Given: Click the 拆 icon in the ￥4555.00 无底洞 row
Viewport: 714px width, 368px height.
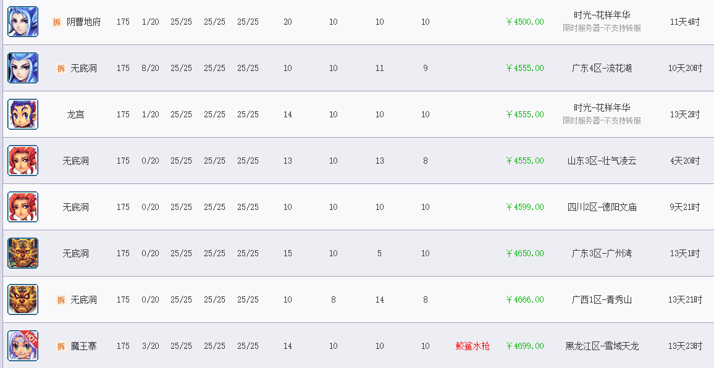Looking at the screenshot, I should click(x=61, y=69).
